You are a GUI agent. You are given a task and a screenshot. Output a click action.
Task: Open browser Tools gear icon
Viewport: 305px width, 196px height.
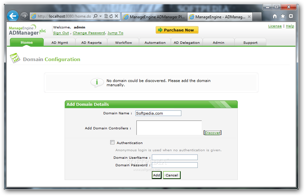coord(291,16)
